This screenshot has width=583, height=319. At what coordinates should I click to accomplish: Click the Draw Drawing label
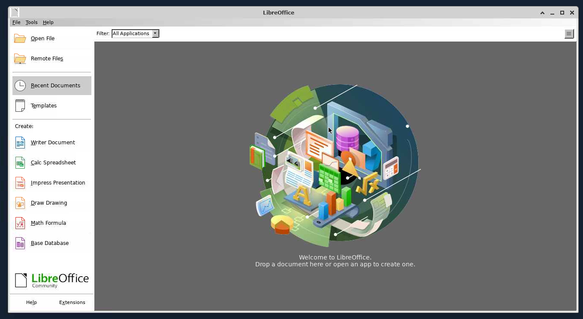point(49,203)
